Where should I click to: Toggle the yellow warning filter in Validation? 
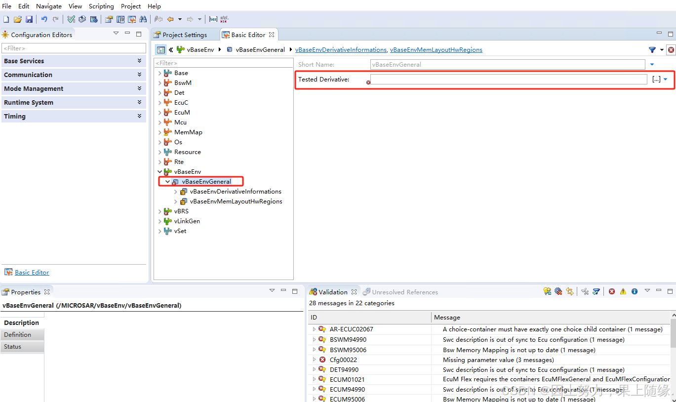623,292
